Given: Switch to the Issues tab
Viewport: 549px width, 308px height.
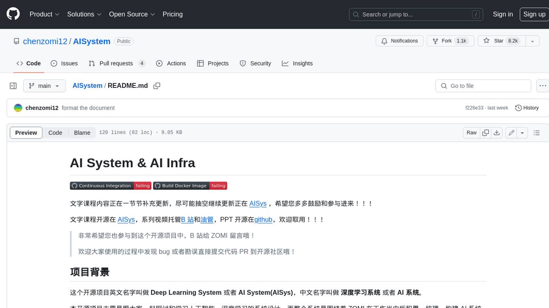Looking at the screenshot, I should 64,63.
